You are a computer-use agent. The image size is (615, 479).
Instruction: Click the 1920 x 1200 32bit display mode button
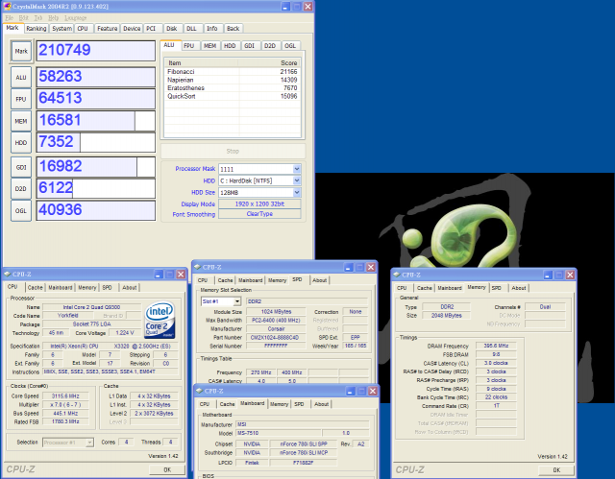259,204
